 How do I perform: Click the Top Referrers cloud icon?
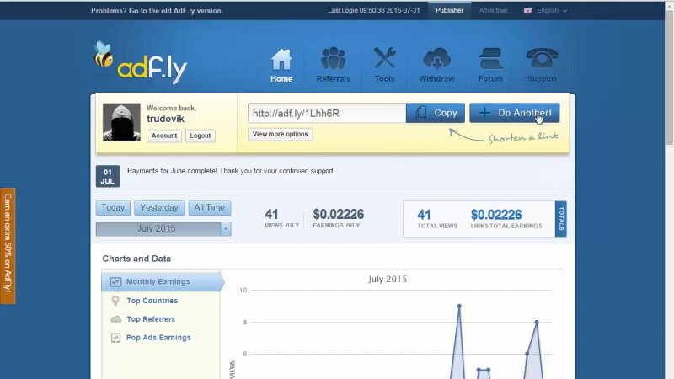pos(116,319)
